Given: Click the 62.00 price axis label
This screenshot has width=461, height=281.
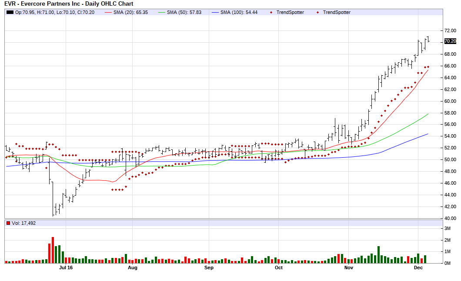Looking at the screenshot, I should coord(450,89).
